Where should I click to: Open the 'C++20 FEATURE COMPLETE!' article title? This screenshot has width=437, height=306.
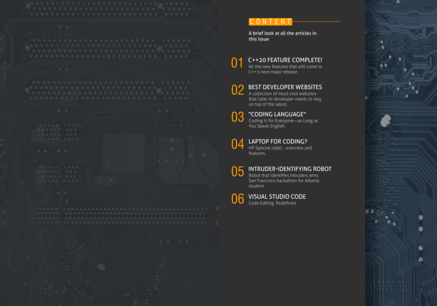click(285, 60)
